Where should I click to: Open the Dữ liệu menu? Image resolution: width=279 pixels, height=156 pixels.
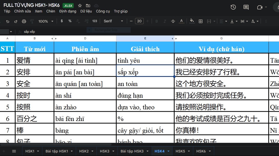click(x=86, y=11)
